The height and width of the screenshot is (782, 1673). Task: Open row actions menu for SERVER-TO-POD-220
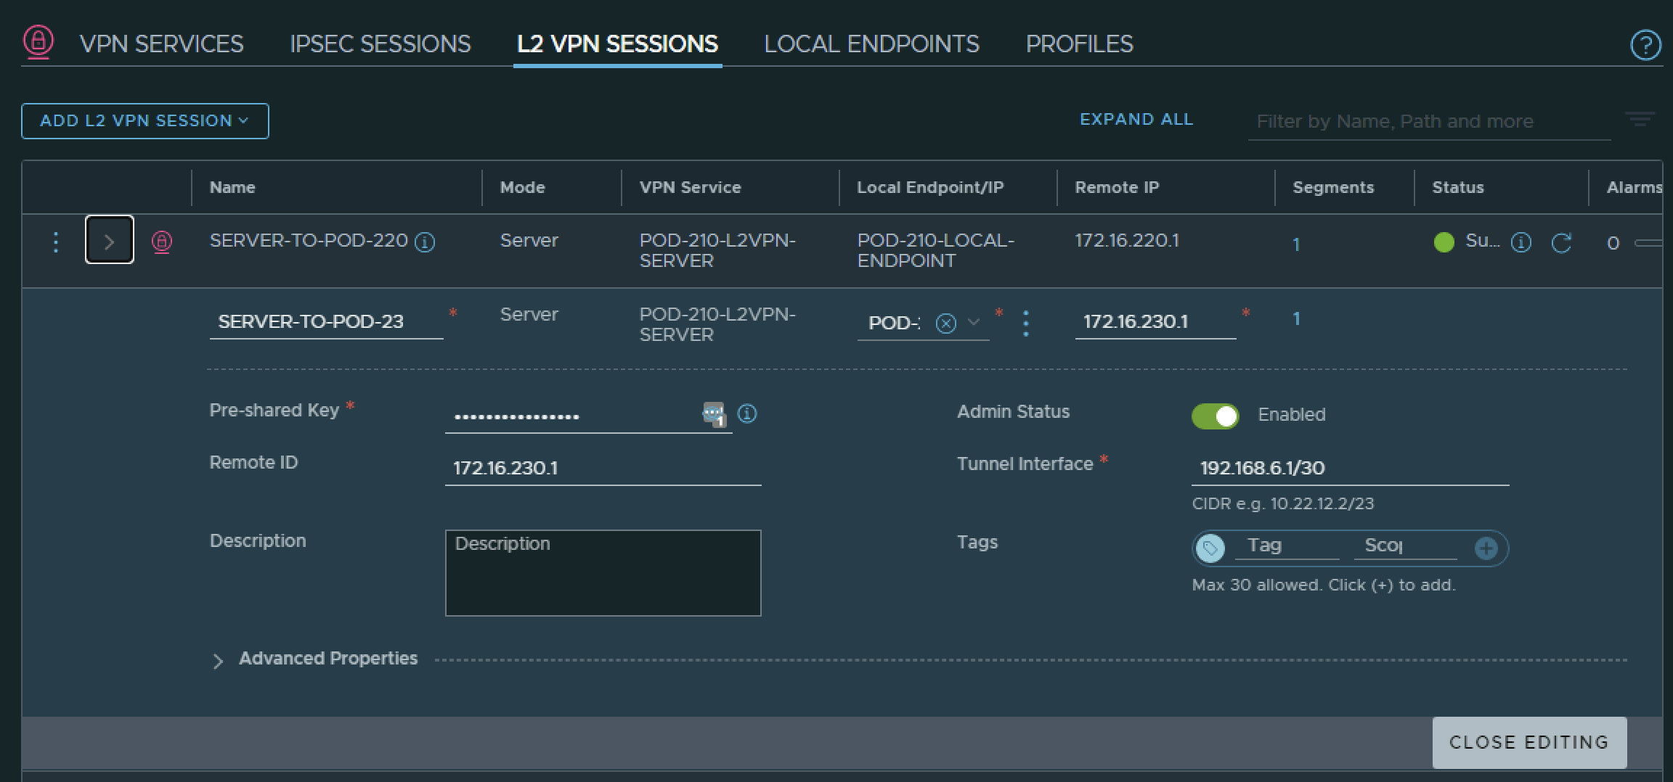[x=56, y=242]
